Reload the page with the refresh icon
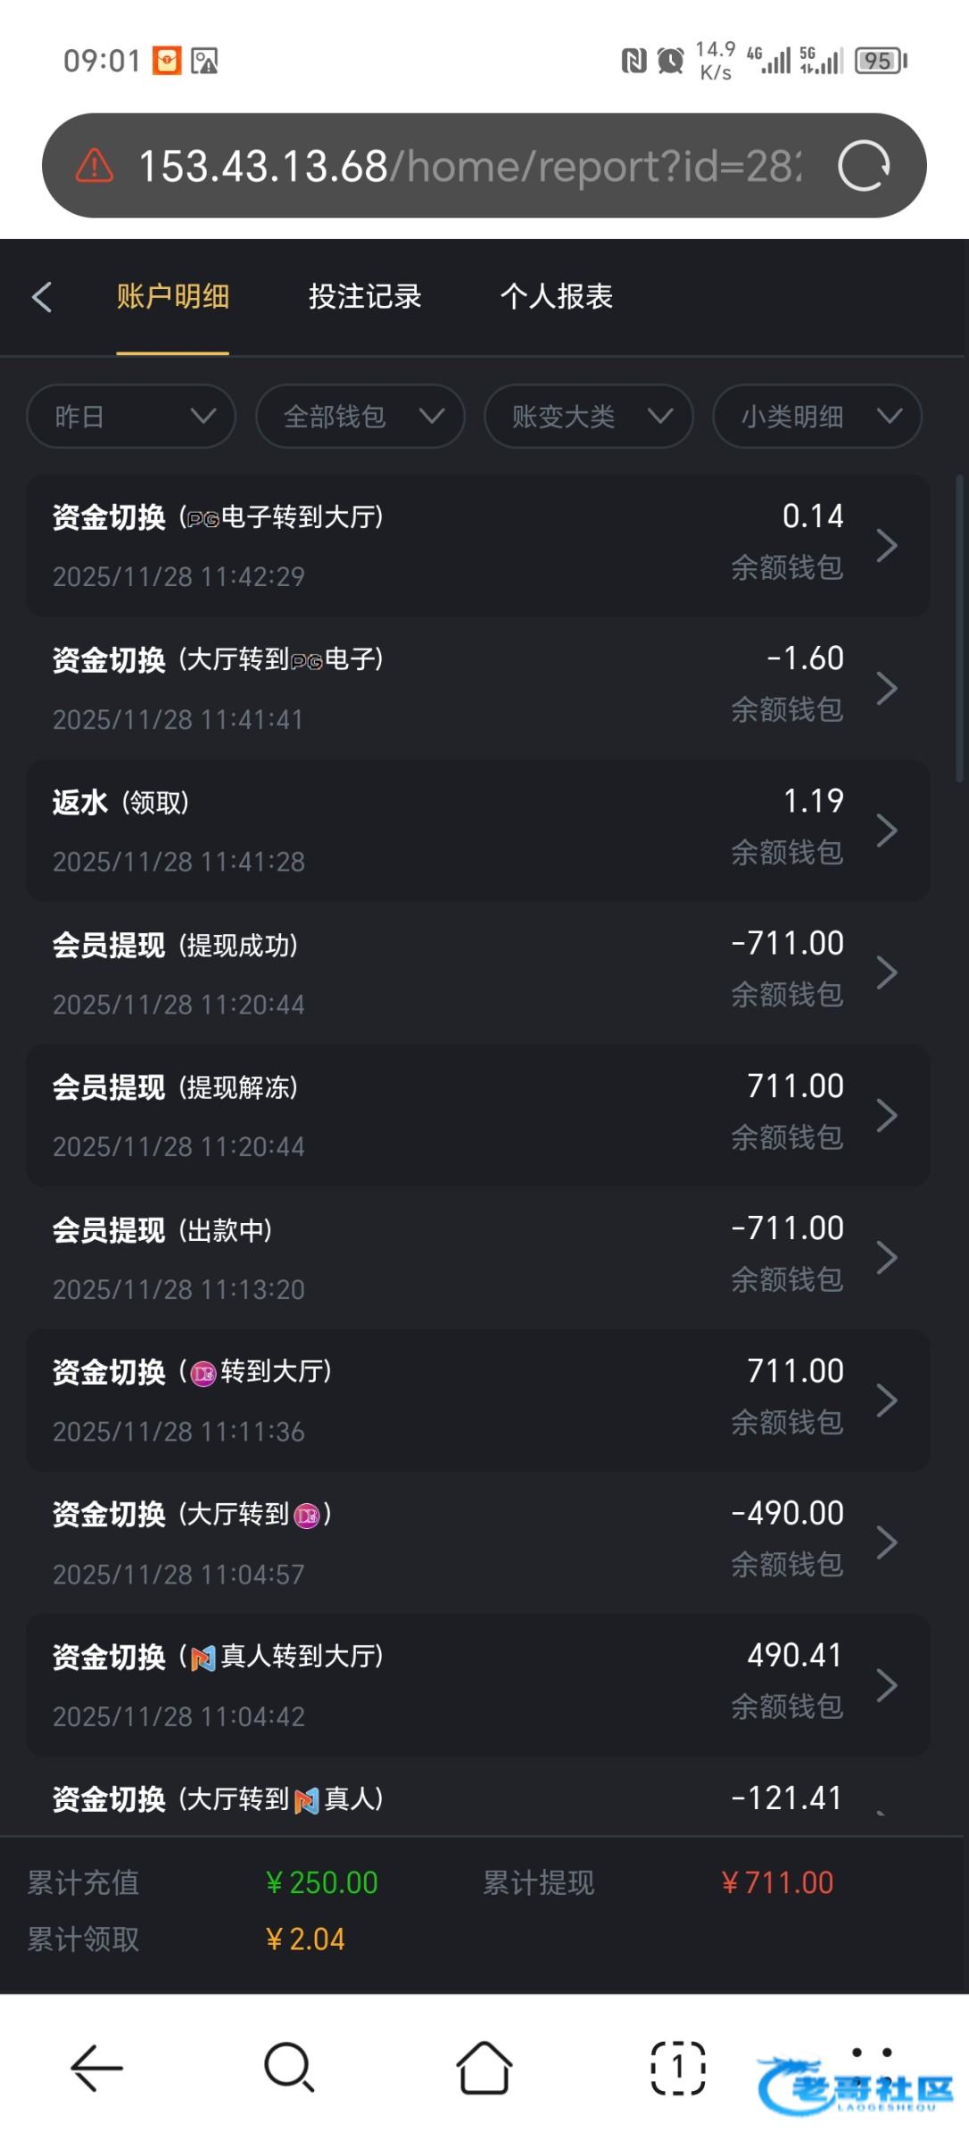969x2141 pixels. (863, 166)
